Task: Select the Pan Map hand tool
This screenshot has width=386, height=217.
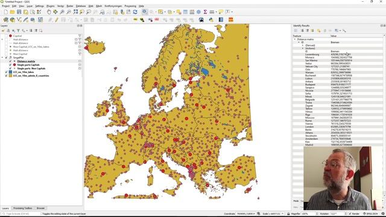Action: pos(49,12)
